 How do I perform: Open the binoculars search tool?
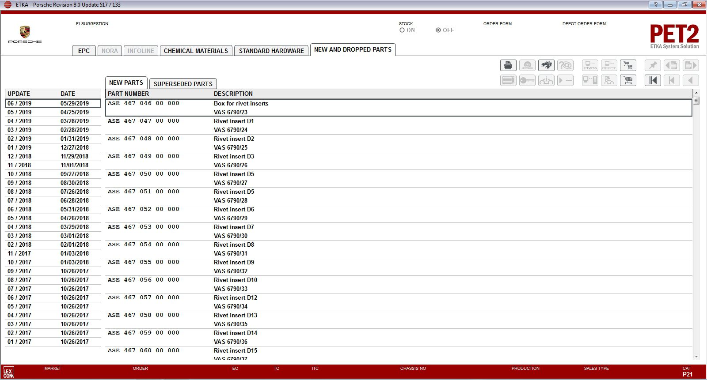click(x=546, y=65)
